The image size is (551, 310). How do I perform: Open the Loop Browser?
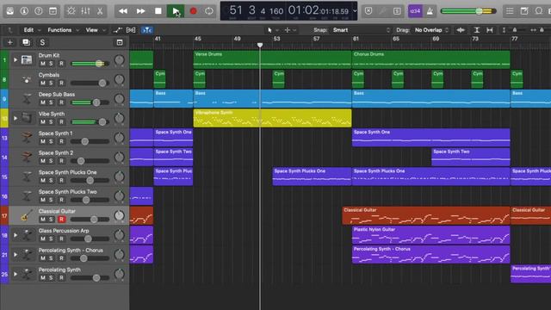(x=539, y=11)
